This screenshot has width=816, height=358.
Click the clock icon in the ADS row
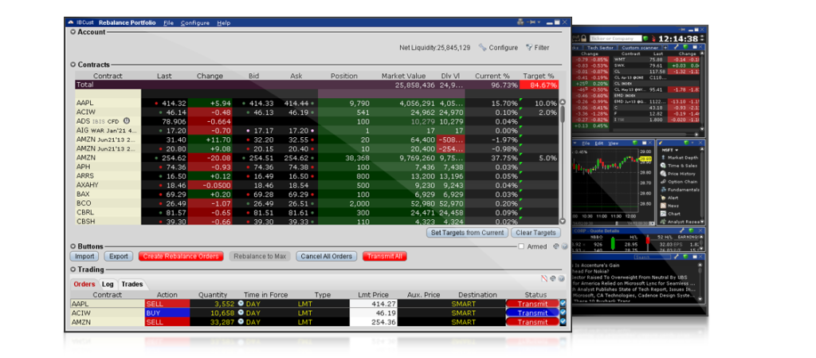coord(127,121)
